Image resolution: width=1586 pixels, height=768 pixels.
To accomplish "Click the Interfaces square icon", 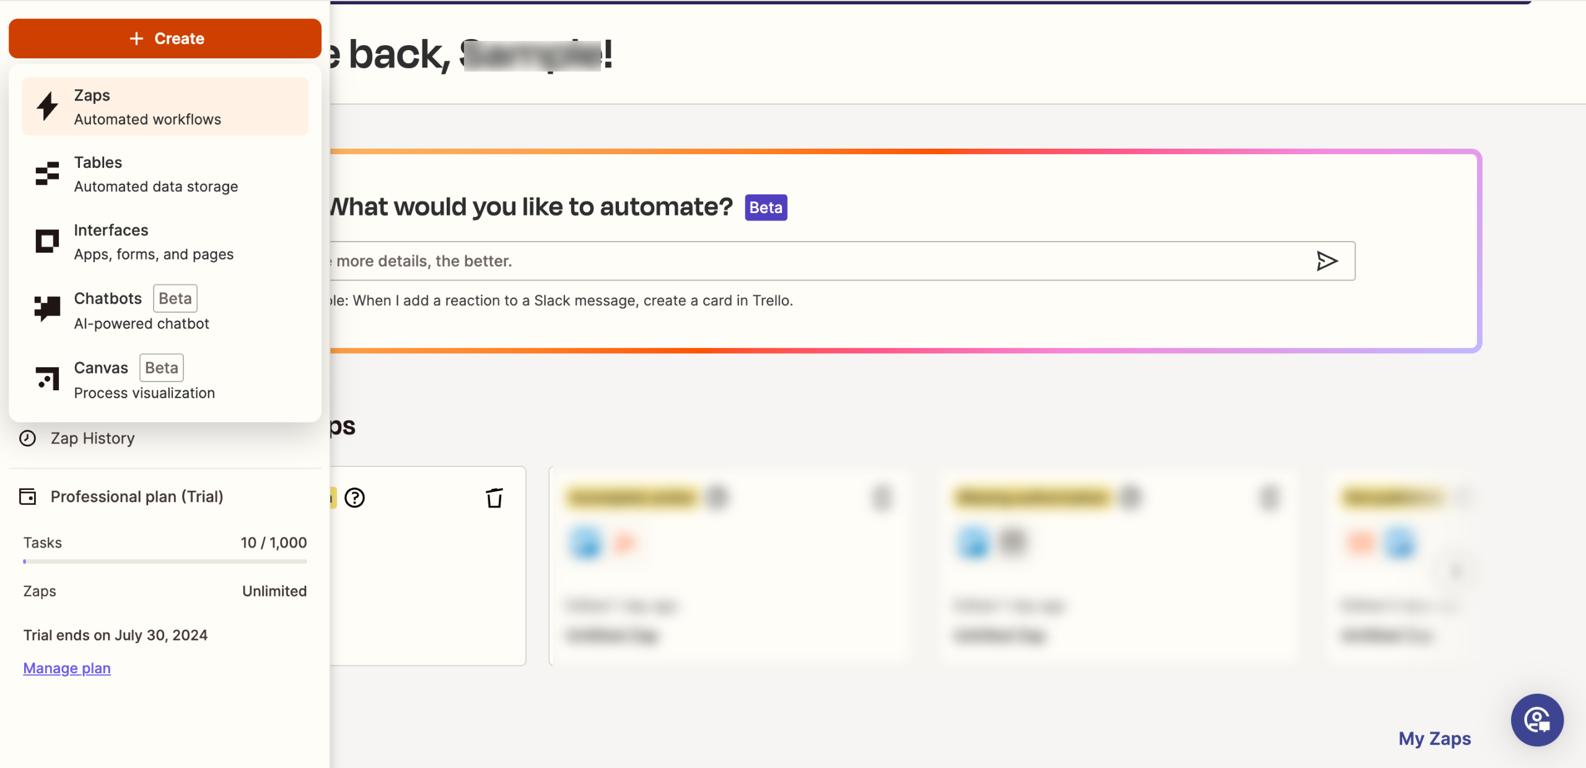I will coord(47,242).
